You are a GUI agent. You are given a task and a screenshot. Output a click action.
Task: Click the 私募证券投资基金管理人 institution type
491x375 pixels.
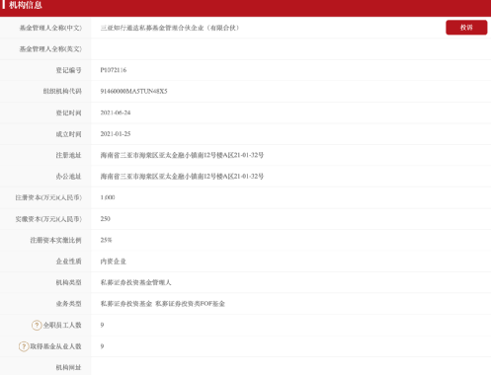(135, 282)
